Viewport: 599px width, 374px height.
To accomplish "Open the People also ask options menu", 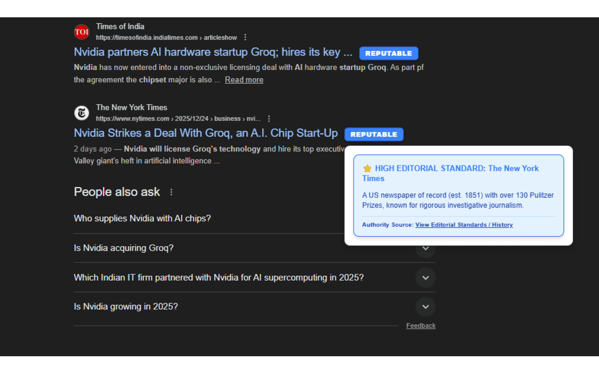I will 171,192.
